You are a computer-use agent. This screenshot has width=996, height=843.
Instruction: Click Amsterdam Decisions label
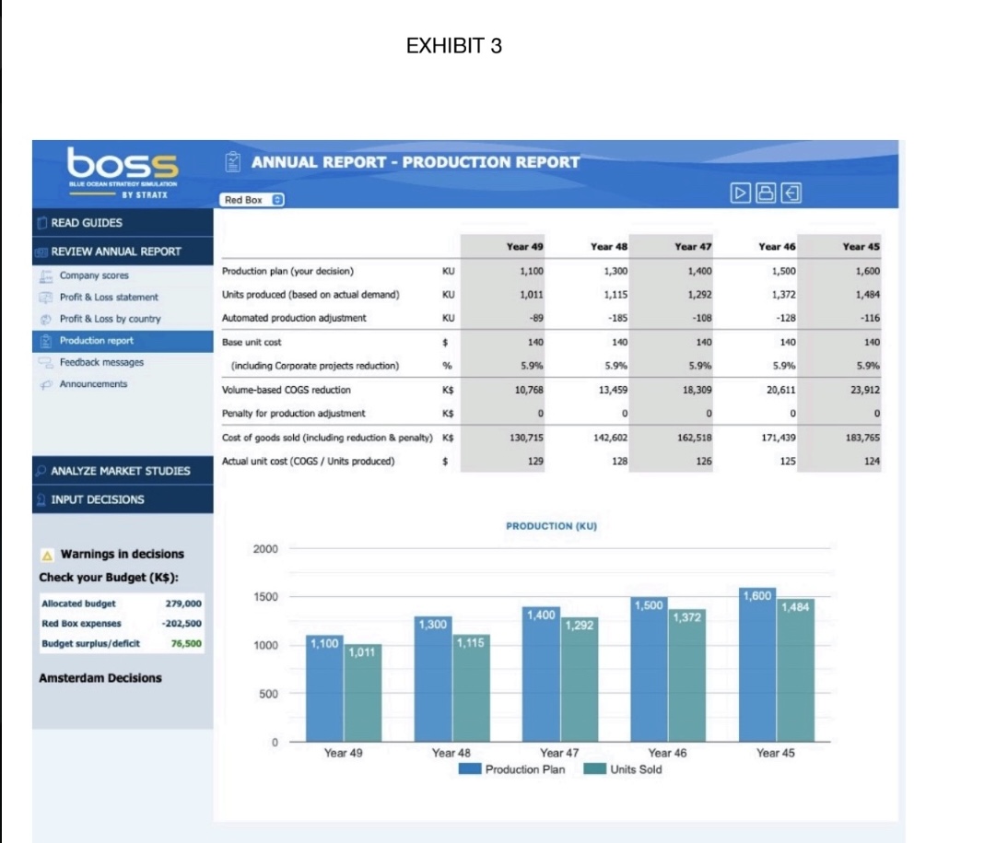[100, 678]
